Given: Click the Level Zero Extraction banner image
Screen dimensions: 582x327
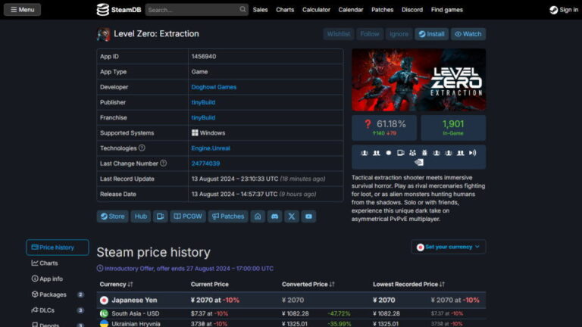Looking at the screenshot, I should tap(418, 80).
